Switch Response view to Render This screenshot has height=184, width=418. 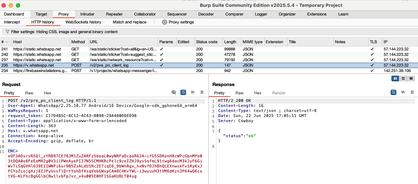click(x=279, y=93)
